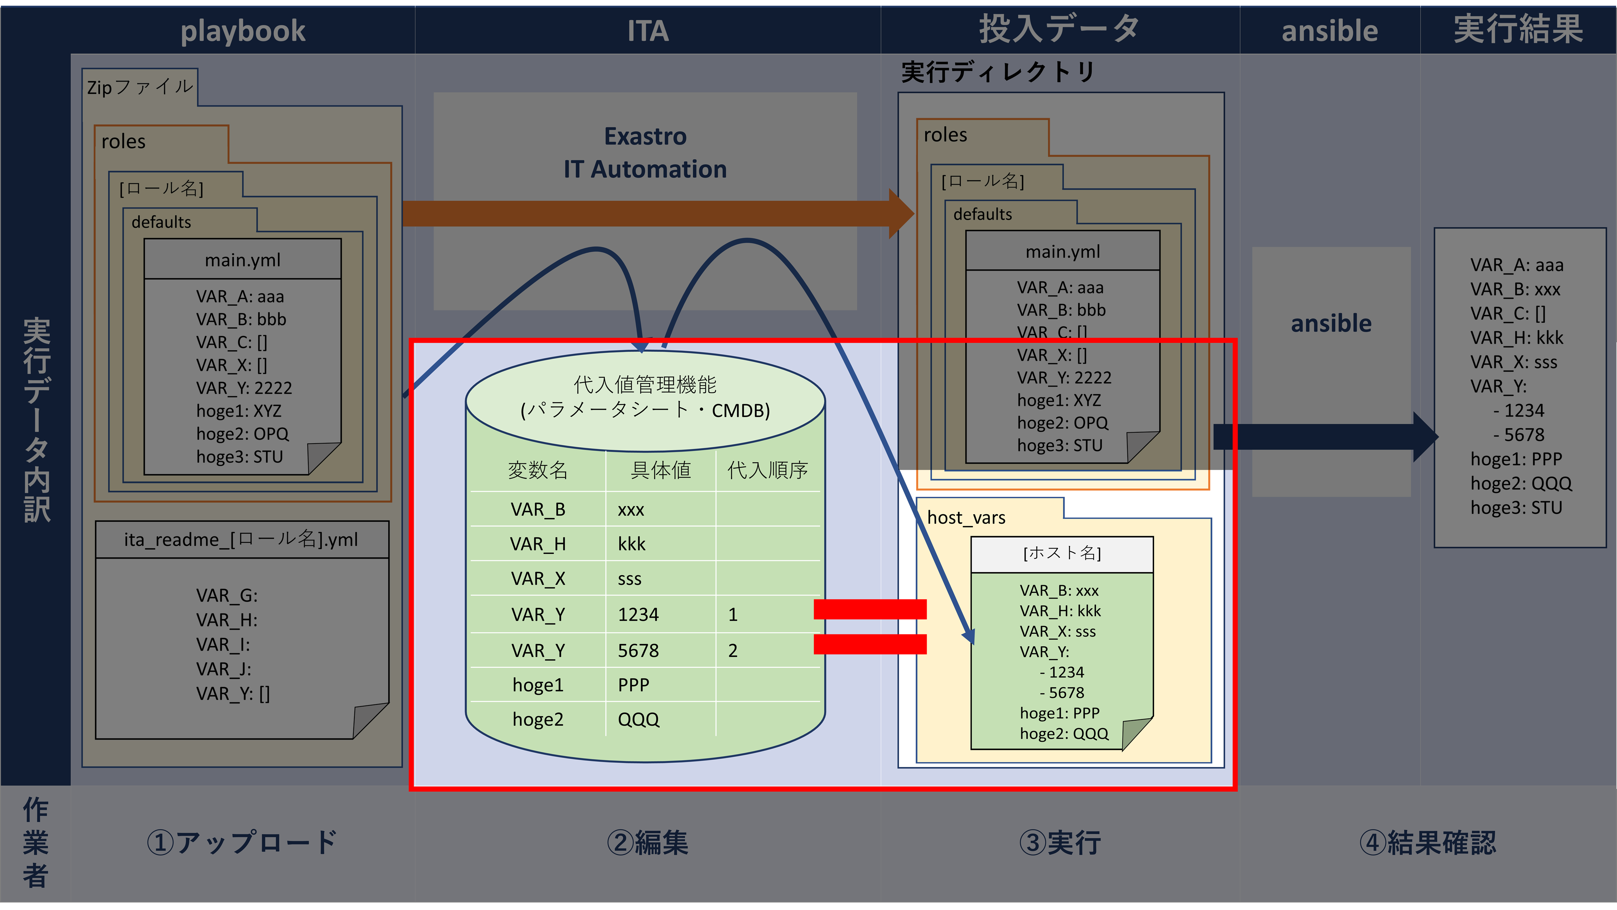This screenshot has height=910, width=1617.
Task: Click the 代入順序 table column header
Action: coord(767,470)
